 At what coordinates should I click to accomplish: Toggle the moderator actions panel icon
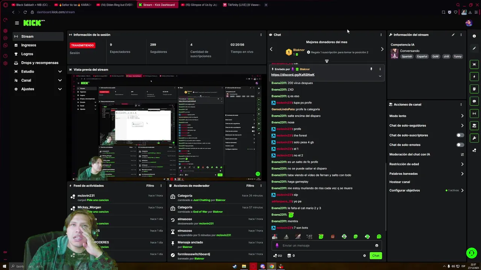click(474, 126)
